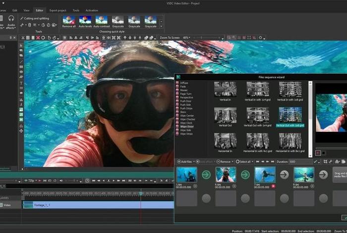Click the remove button on 1.jpg
Viewport: 347px width, 233px height.
(x=195, y=186)
